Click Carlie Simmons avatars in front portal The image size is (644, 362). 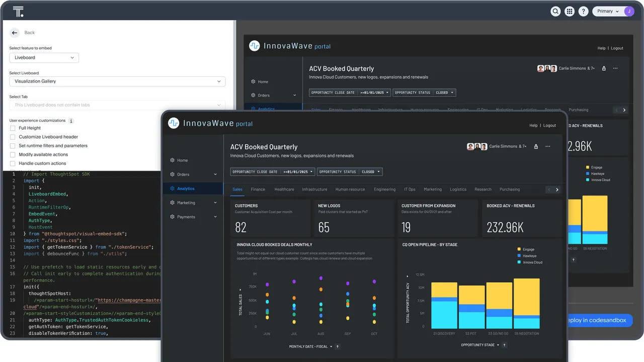coord(477,146)
